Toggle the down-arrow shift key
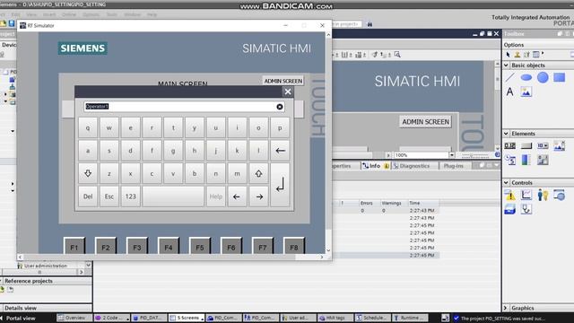Screen dimensions: 574x323 click(x=88, y=173)
